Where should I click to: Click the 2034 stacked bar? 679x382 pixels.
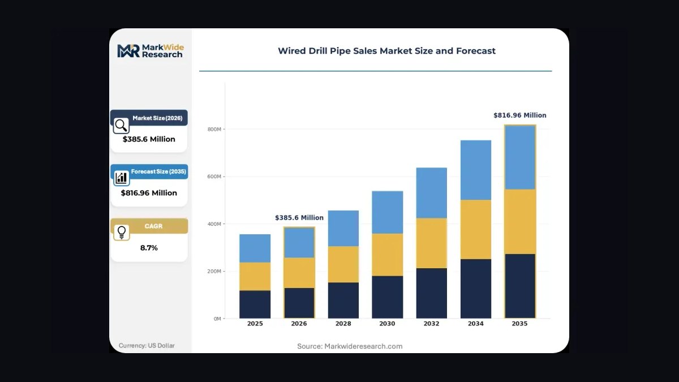point(475,229)
